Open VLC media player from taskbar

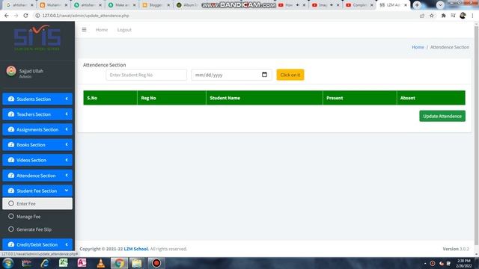pyautogui.click(x=100, y=263)
